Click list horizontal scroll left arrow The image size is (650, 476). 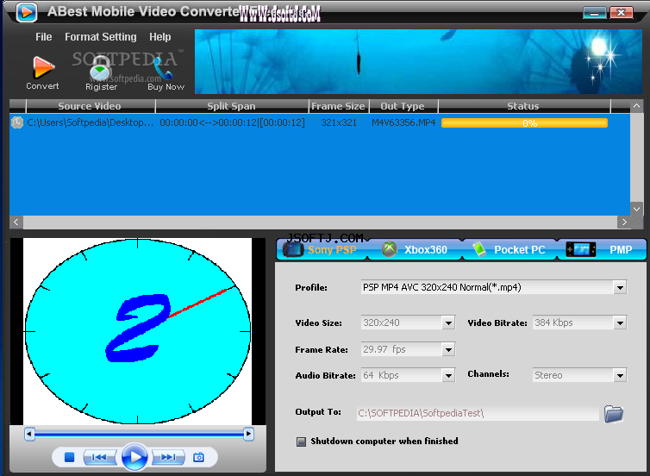(x=16, y=222)
